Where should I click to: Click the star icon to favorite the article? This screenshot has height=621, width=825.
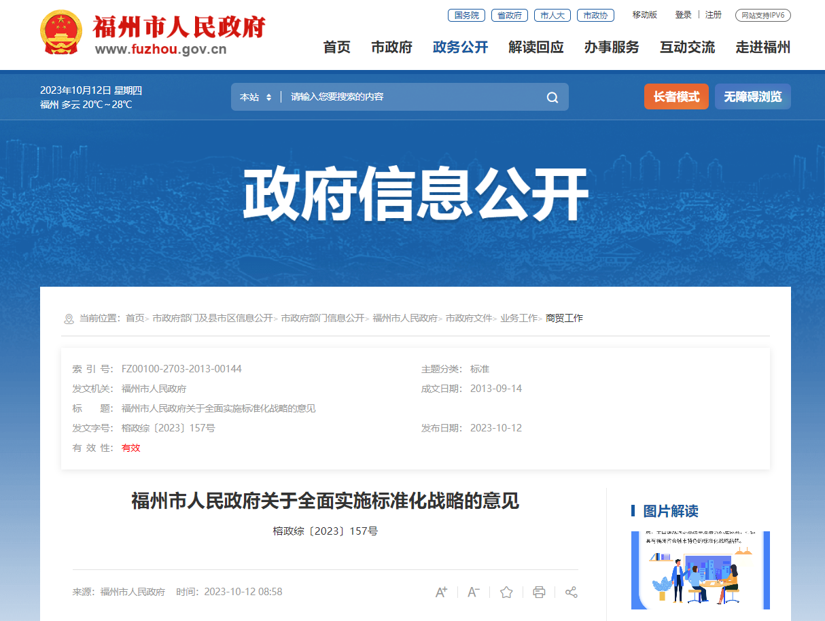pyautogui.click(x=506, y=592)
